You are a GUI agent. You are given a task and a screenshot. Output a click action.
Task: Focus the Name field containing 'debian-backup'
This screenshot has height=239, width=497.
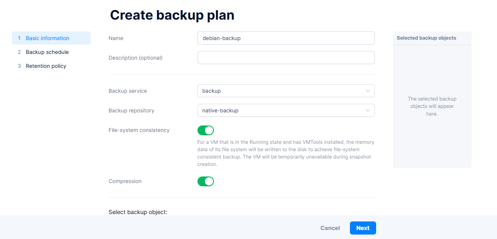tap(286, 38)
